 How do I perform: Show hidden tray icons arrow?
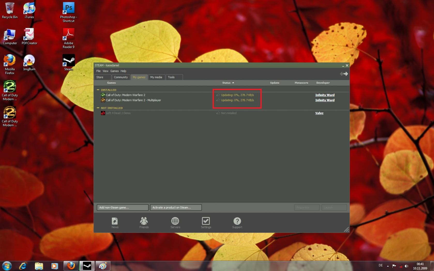tap(388, 266)
